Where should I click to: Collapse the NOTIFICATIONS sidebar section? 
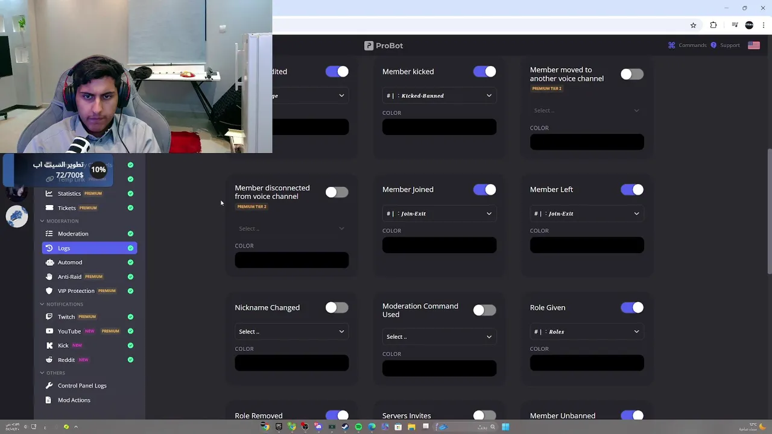pyautogui.click(x=62, y=304)
